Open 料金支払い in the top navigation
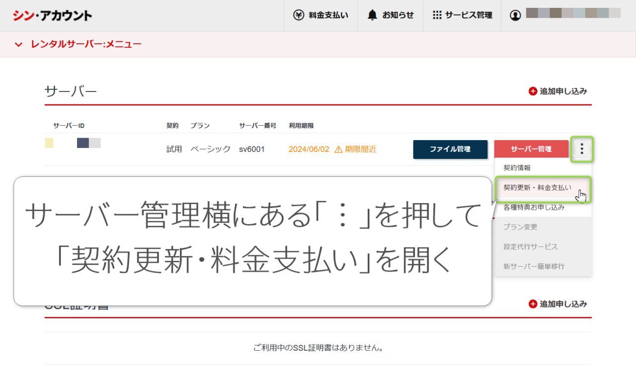The image size is (636, 373). point(321,15)
